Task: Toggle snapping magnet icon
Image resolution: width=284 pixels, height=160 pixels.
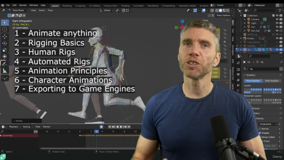Action: point(123,11)
